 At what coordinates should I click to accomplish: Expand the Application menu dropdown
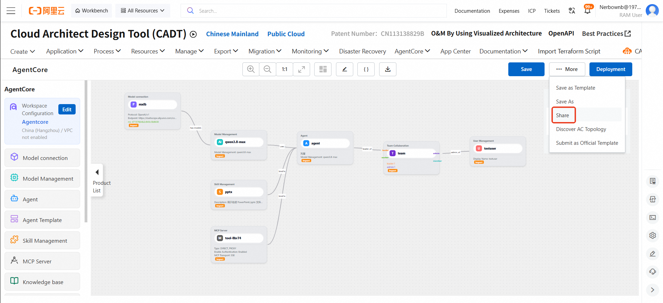point(65,51)
